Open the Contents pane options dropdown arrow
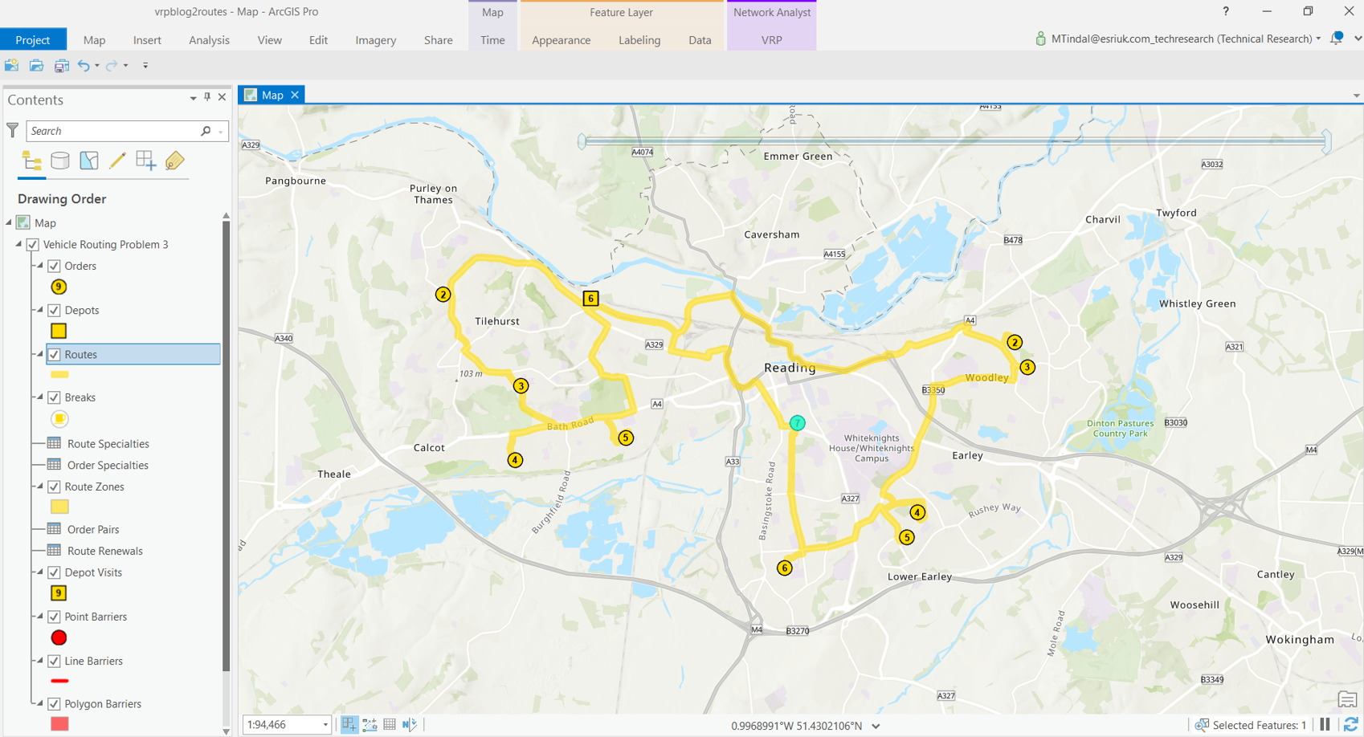This screenshot has height=737, width=1364. (x=193, y=98)
